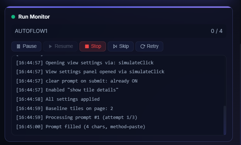241x145 pixels.
Task: Select the AUTOFLOW1 flow name
Action: (31, 31)
